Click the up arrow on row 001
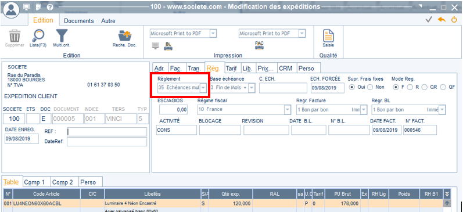Screen dimensions: 463x212 pyautogui.click(x=447, y=203)
